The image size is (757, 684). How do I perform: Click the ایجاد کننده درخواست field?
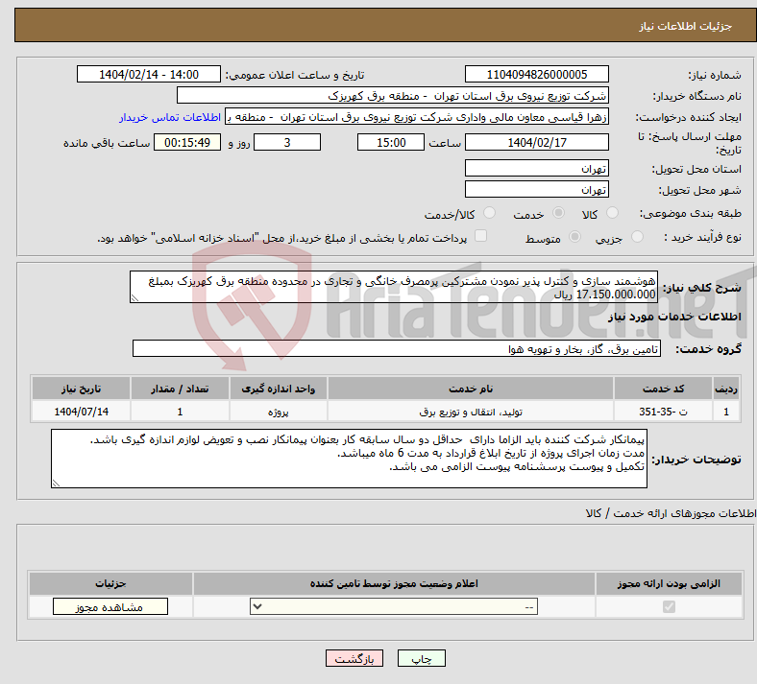[x=417, y=117]
